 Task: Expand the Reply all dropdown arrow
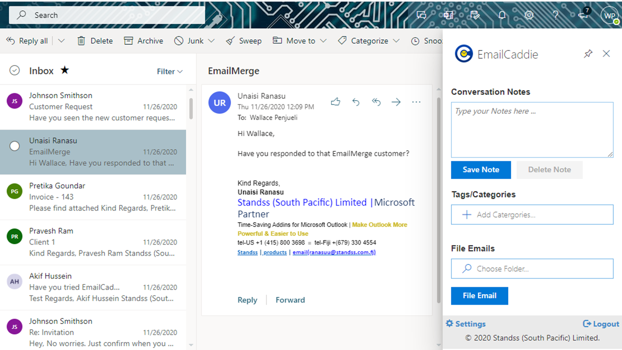click(61, 41)
